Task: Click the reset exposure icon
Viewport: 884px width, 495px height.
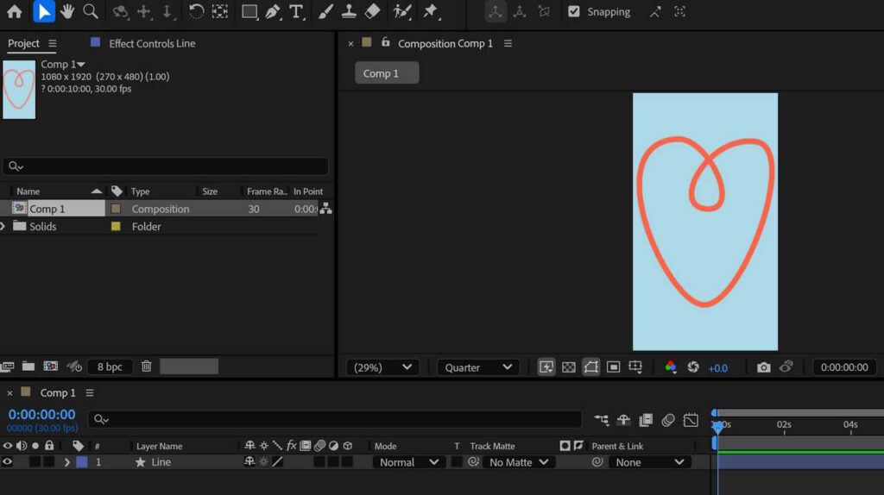Action: click(x=693, y=367)
